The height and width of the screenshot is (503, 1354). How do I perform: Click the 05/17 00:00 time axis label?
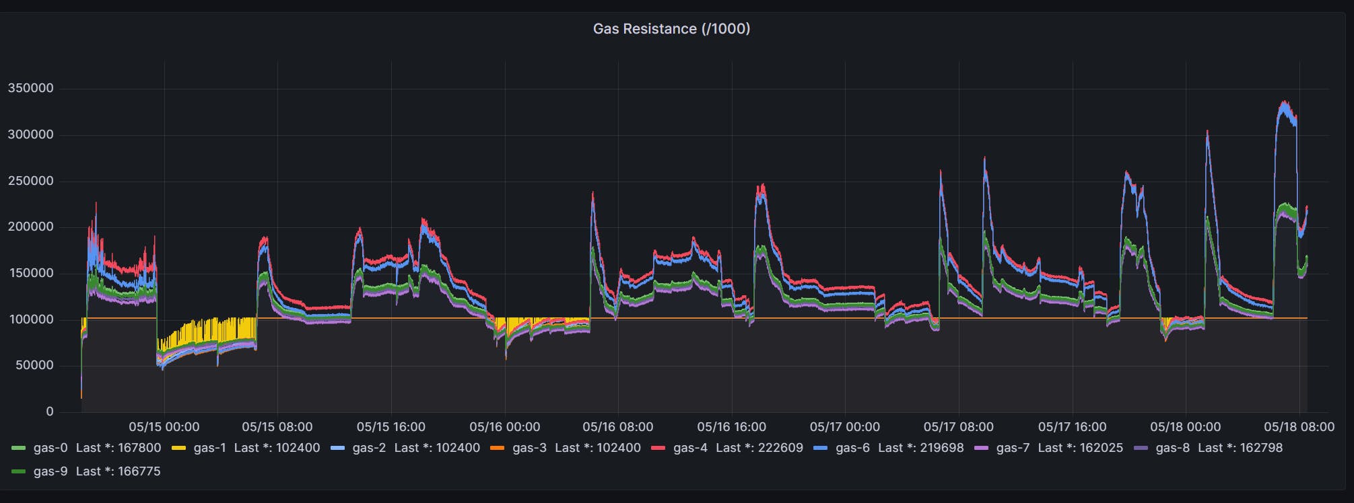tap(845, 427)
